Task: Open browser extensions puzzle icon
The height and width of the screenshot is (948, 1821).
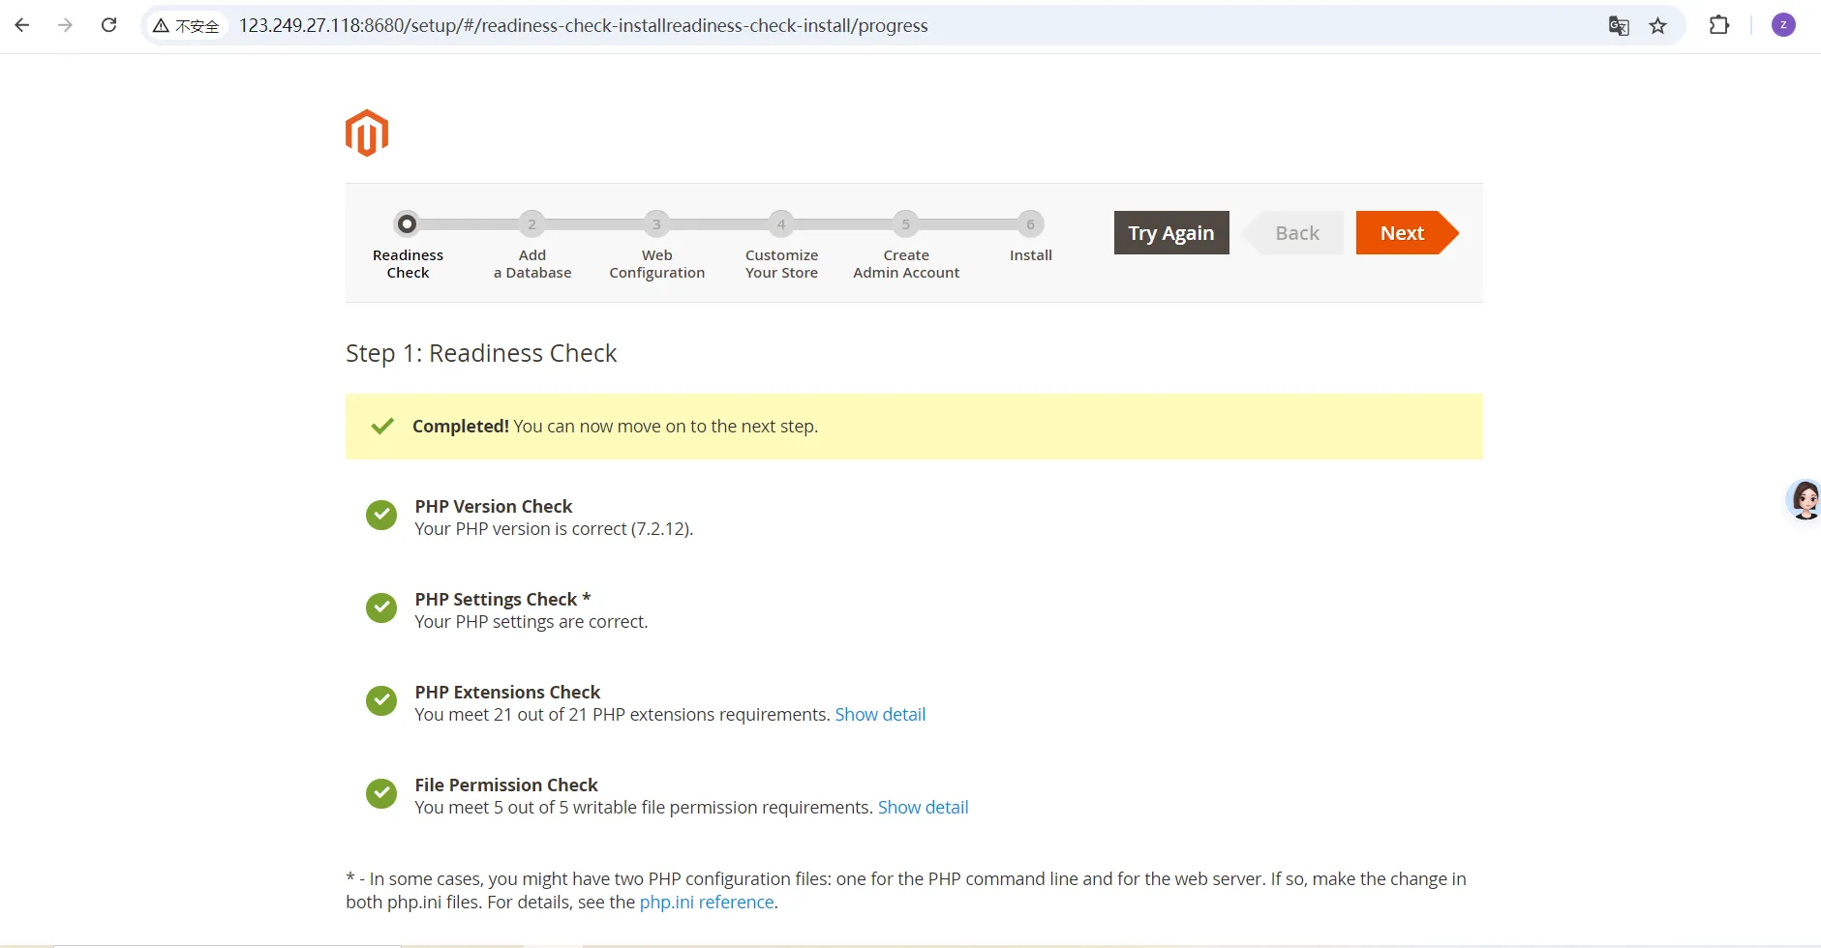Action: click(x=1719, y=25)
